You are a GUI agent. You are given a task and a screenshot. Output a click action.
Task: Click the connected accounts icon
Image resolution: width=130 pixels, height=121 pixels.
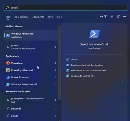click(118, 17)
